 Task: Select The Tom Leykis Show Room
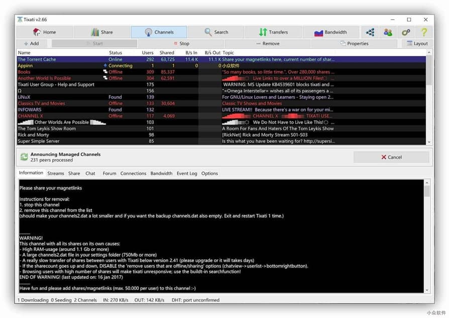click(x=221, y=128)
